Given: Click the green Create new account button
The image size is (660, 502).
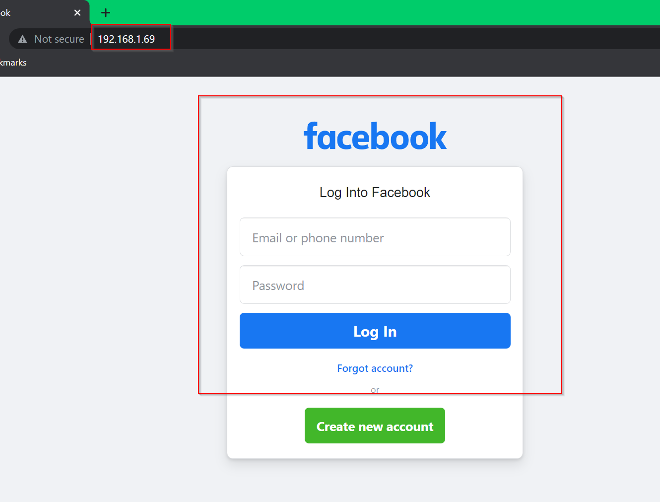Looking at the screenshot, I should click(375, 426).
